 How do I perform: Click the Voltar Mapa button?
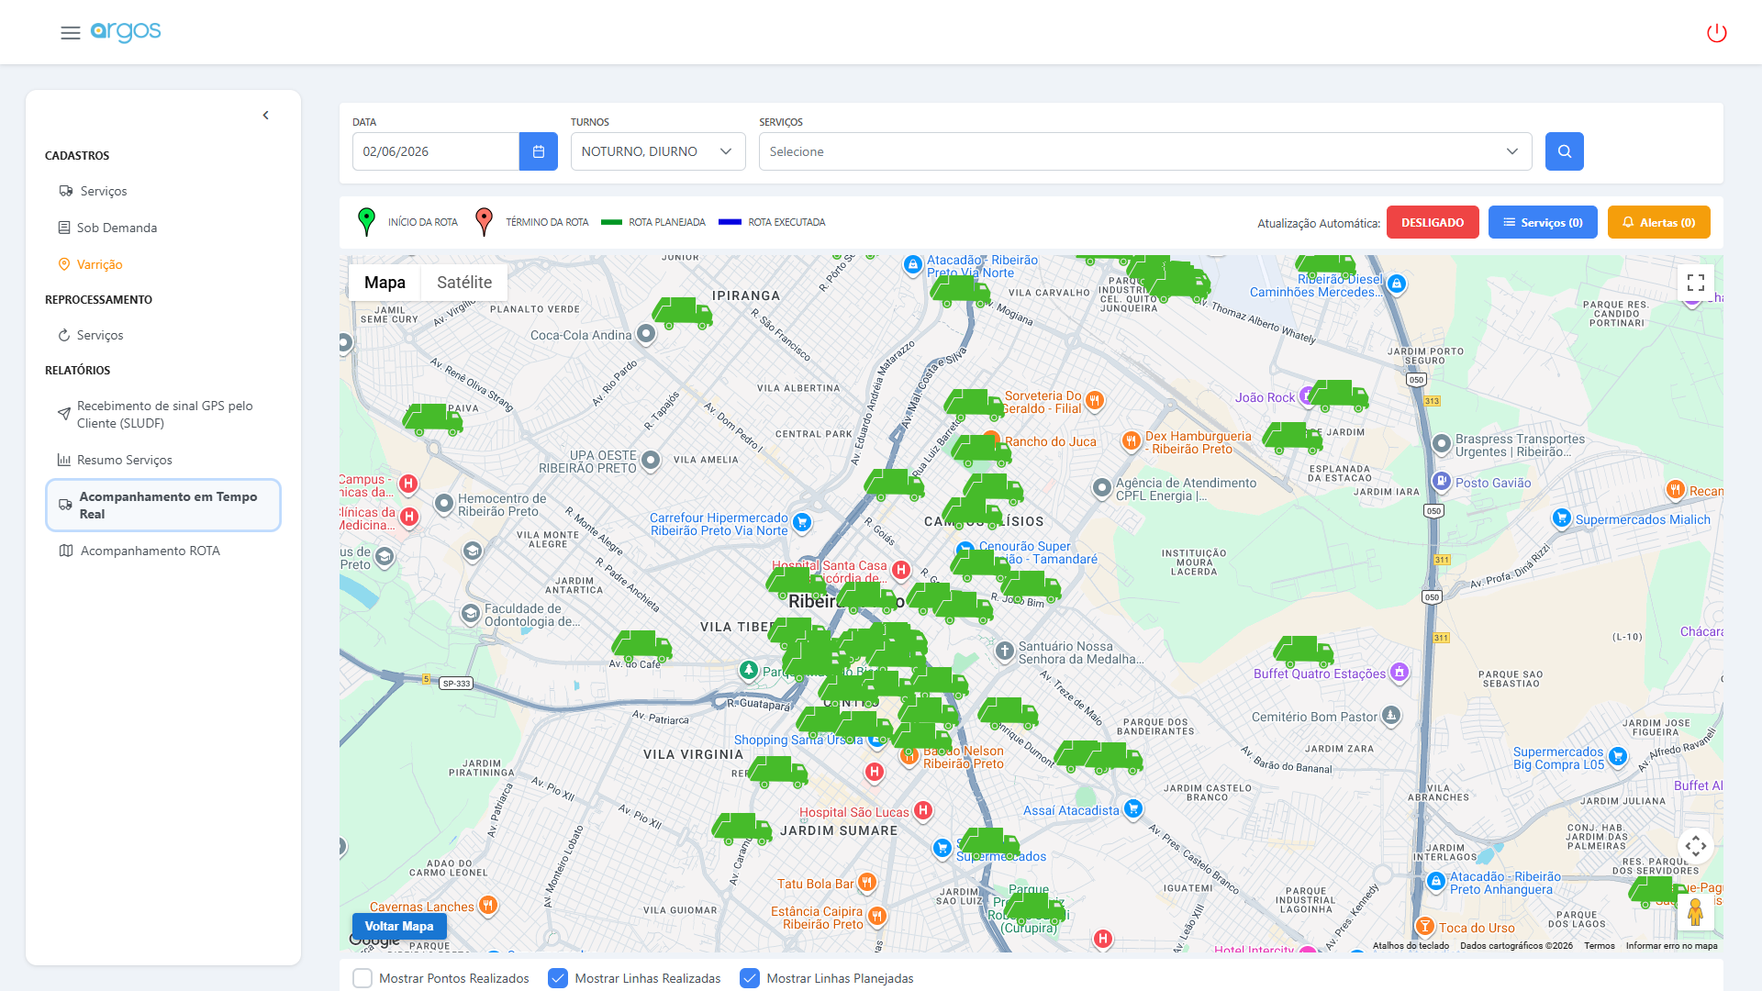pos(399,926)
